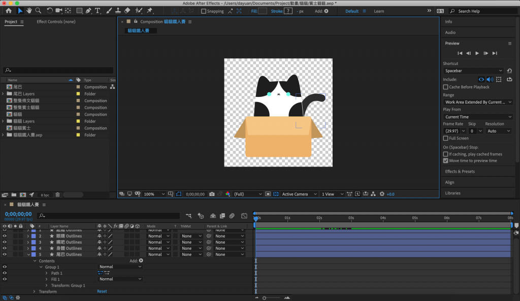Click the Fill color swatch
The height and width of the screenshot is (301, 520).
(x=263, y=11)
